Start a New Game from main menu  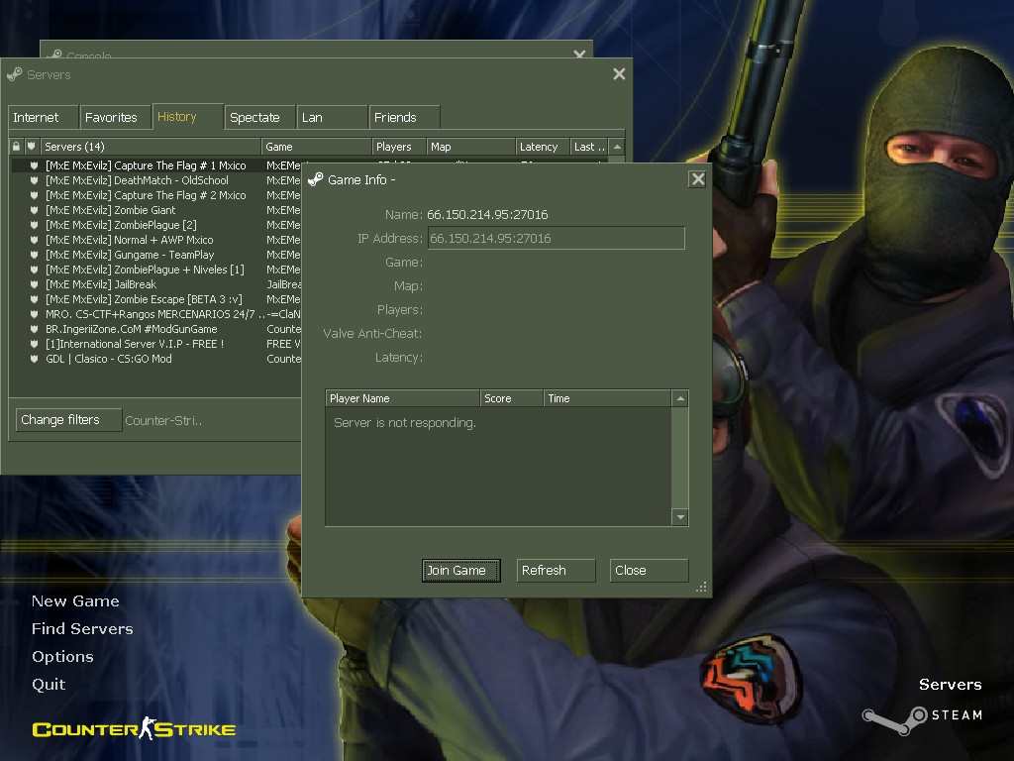pyautogui.click(x=75, y=601)
